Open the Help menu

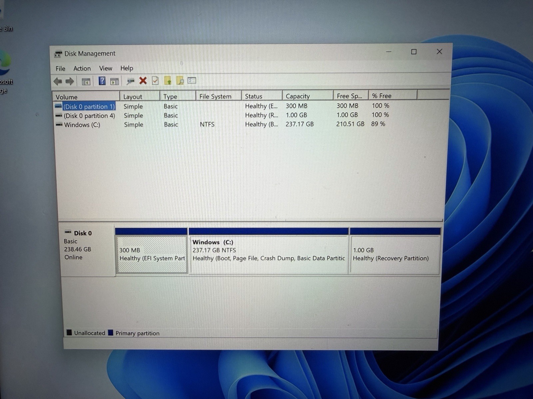[127, 68]
